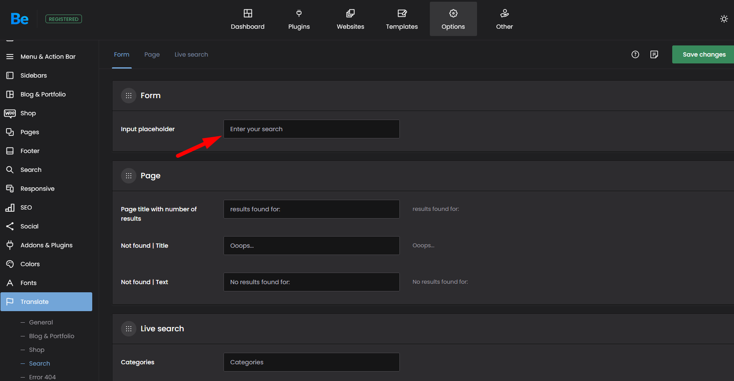This screenshot has width=734, height=381.
Task: Switch to the Live search tab
Action: click(x=191, y=54)
